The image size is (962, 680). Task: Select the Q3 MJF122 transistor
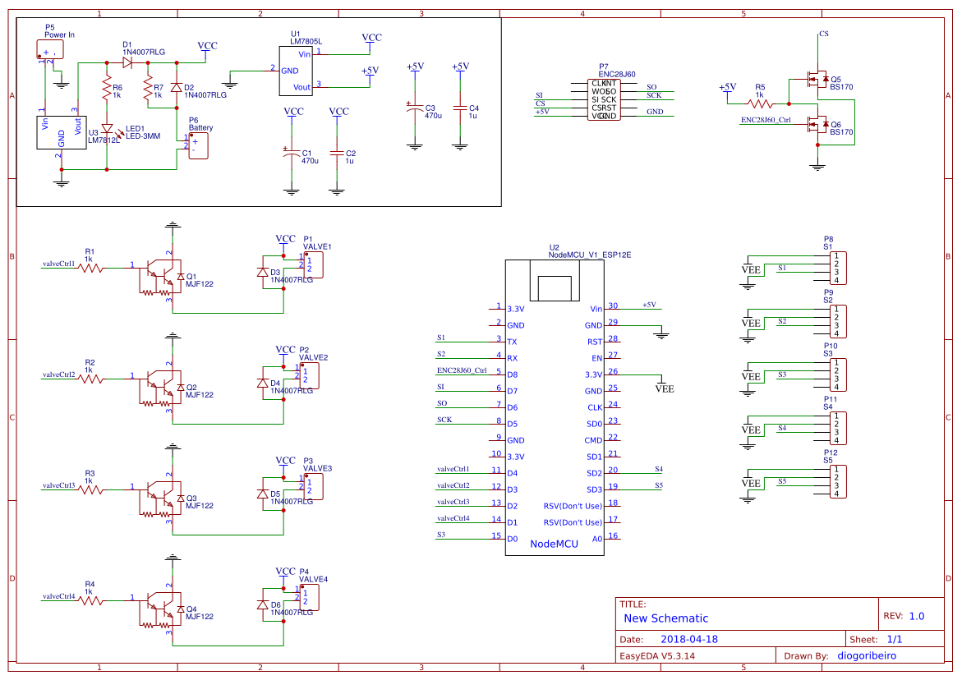[161, 499]
